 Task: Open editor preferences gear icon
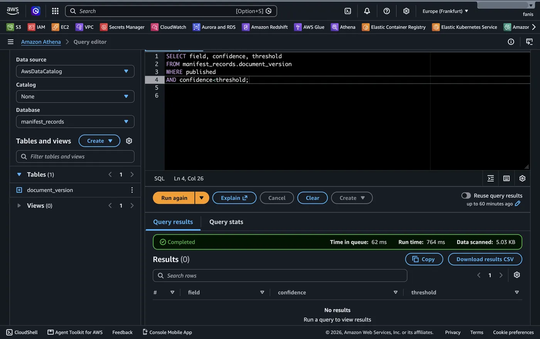coord(522,178)
